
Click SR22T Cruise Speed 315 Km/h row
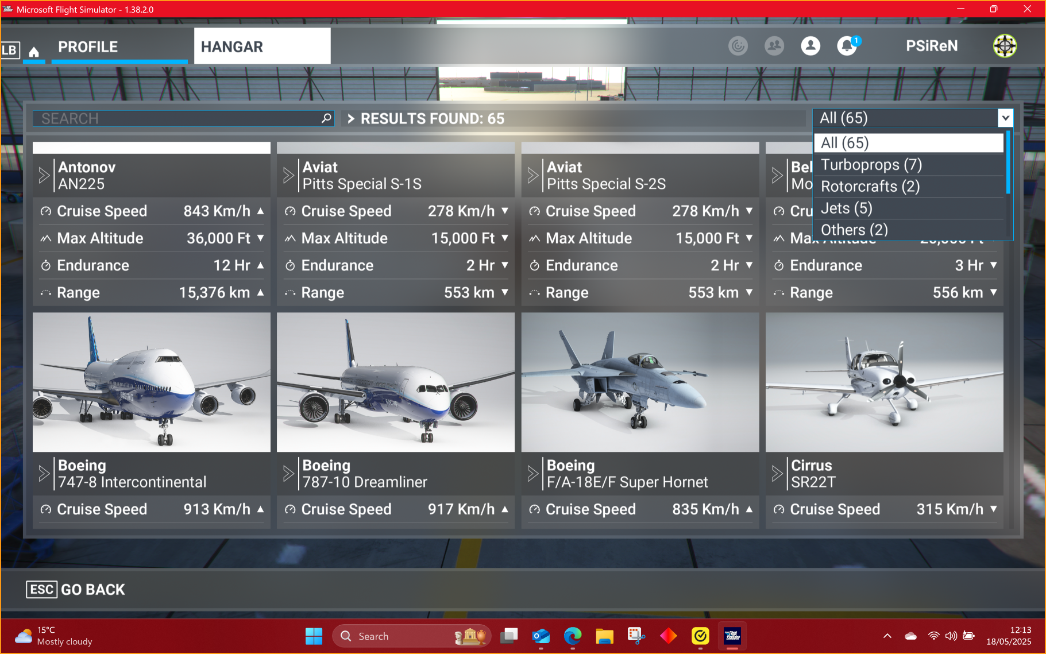pos(885,509)
